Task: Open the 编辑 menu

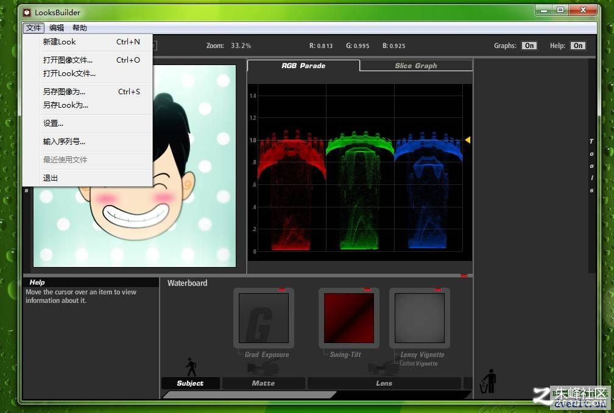Action: coord(57,28)
